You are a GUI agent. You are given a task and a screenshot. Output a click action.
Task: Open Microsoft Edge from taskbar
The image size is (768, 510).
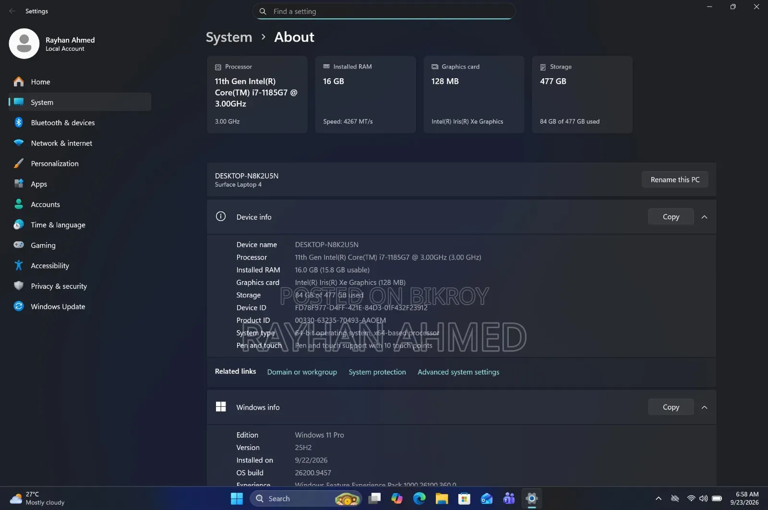click(420, 498)
